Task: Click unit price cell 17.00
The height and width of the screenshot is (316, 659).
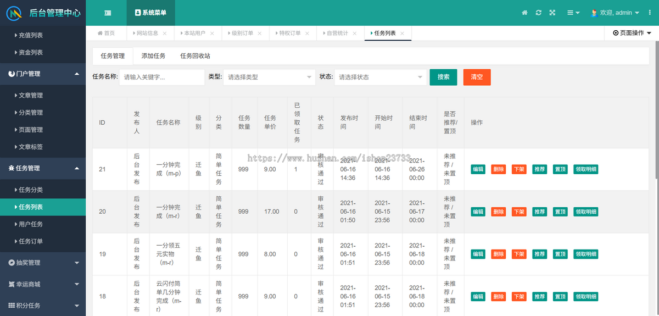Action: (x=272, y=212)
